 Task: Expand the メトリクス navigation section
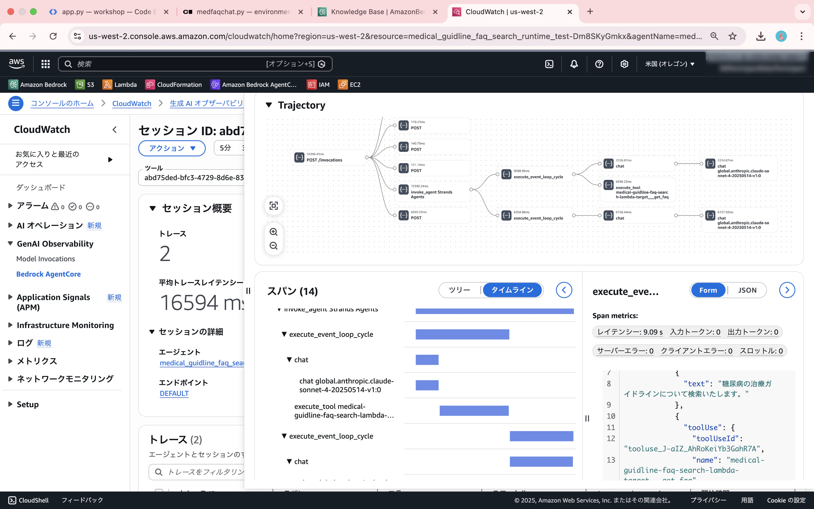point(10,361)
